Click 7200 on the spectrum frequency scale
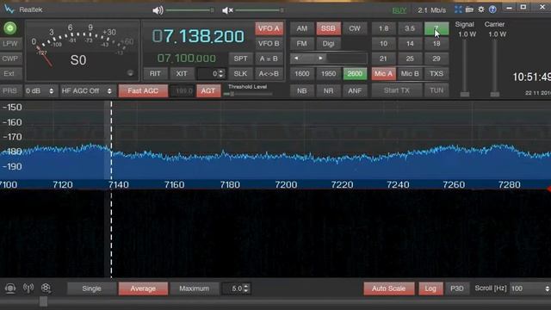The height and width of the screenshot is (310, 551). [x=286, y=184]
